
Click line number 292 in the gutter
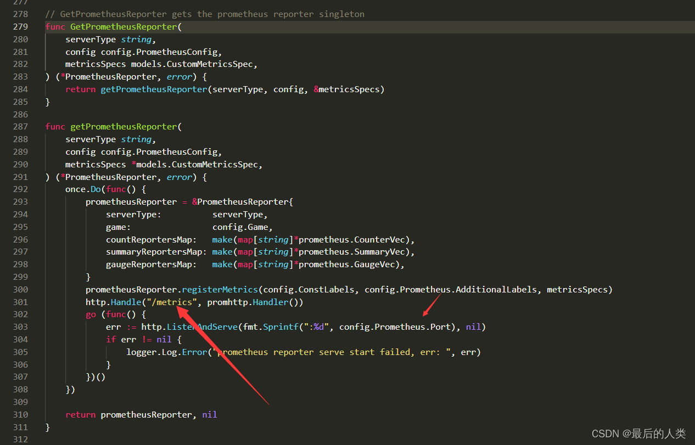(20, 189)
